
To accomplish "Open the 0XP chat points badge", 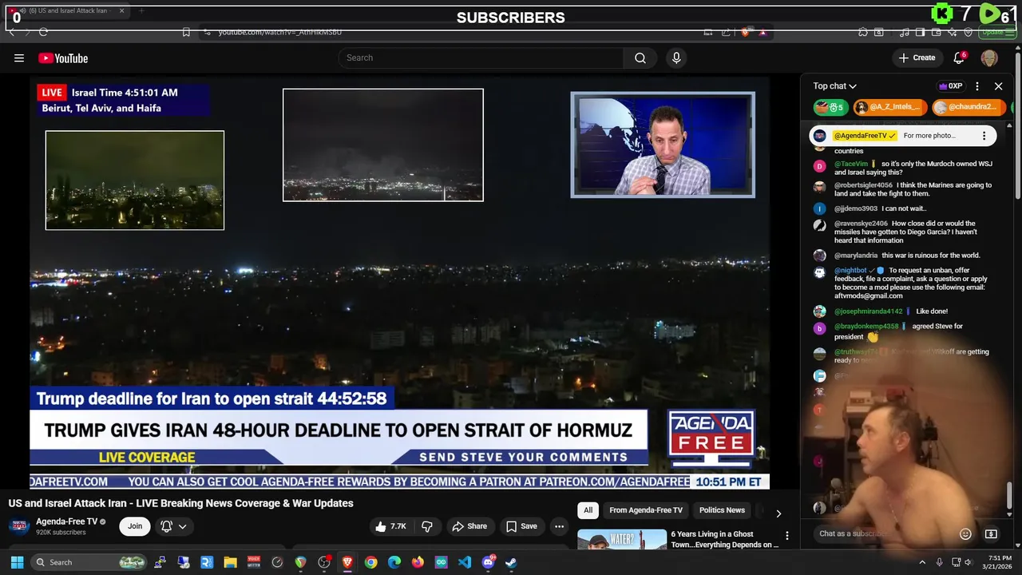I will (950, 86).
